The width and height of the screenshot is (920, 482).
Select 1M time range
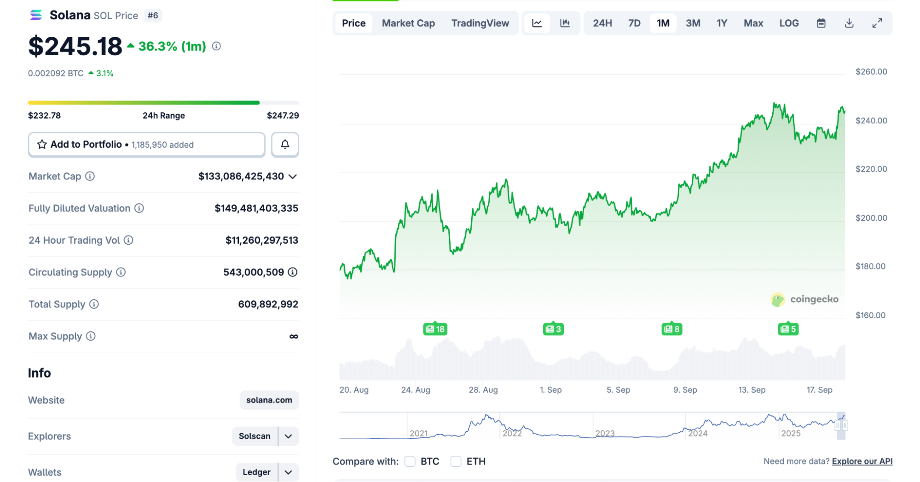pos(663,23)
